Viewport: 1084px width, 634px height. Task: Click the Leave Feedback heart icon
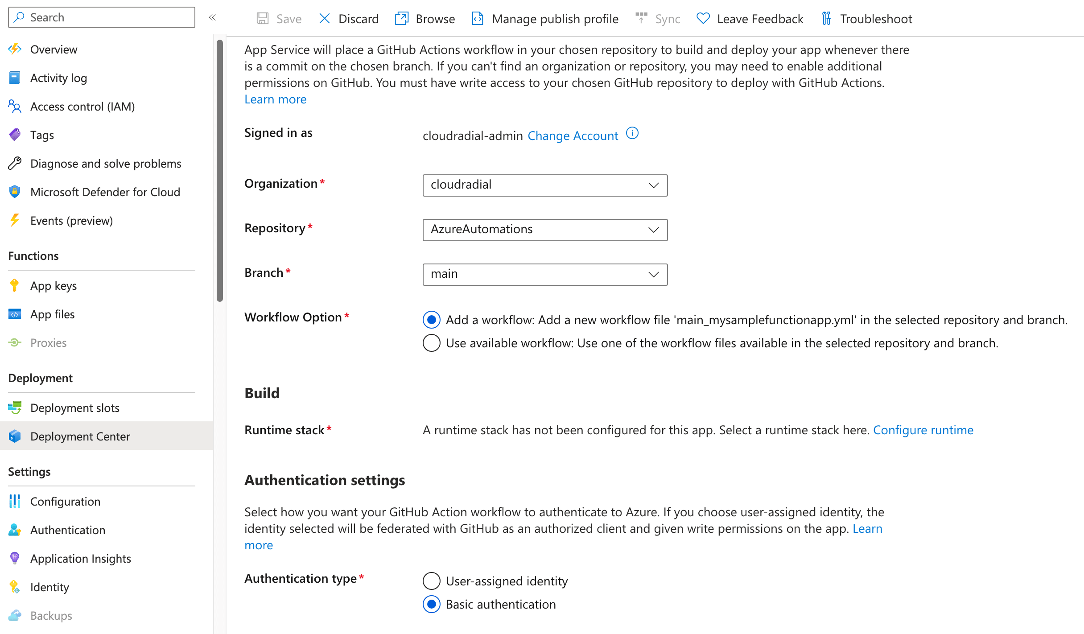pos(703,19)
